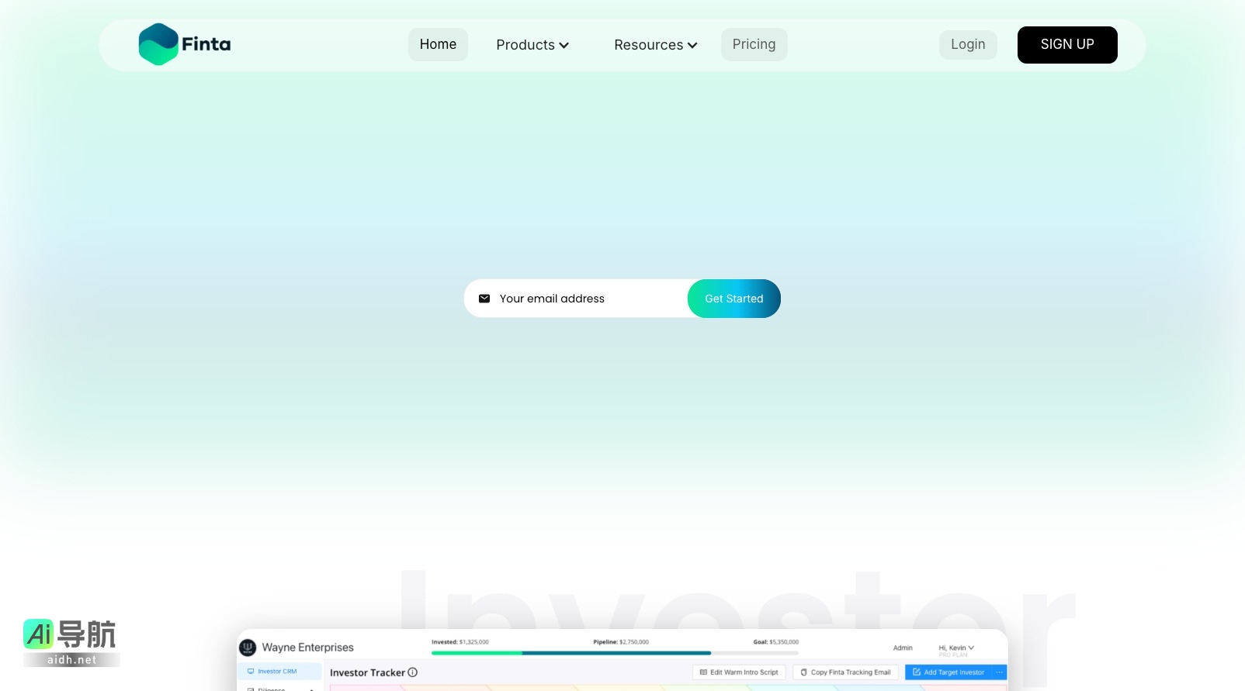Open the Hi, Kevin user dropdown

coord(955,648)
